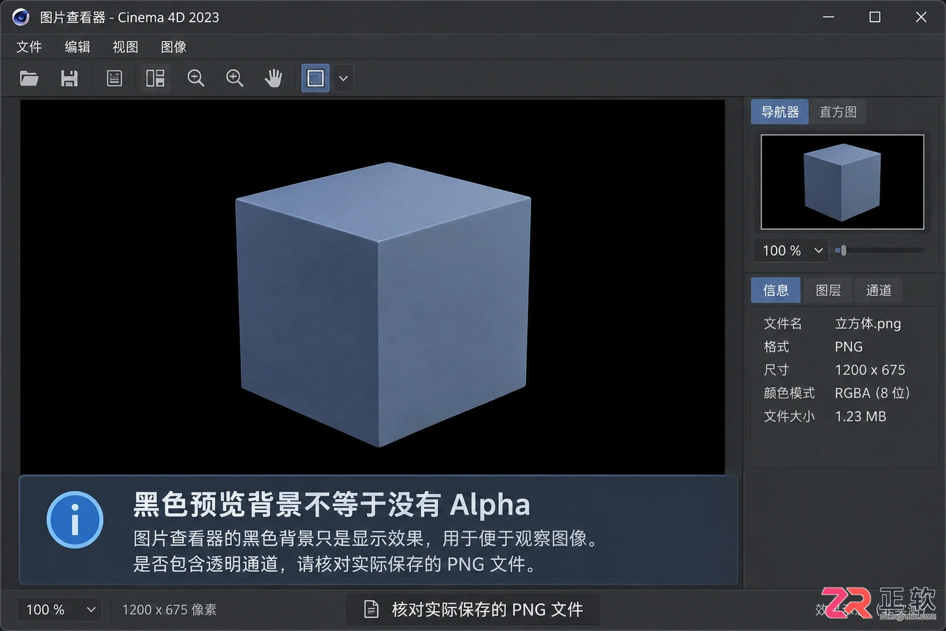The image size is (946, 631).
Task: Open the 视图 menu
Action: coord(125,47)
